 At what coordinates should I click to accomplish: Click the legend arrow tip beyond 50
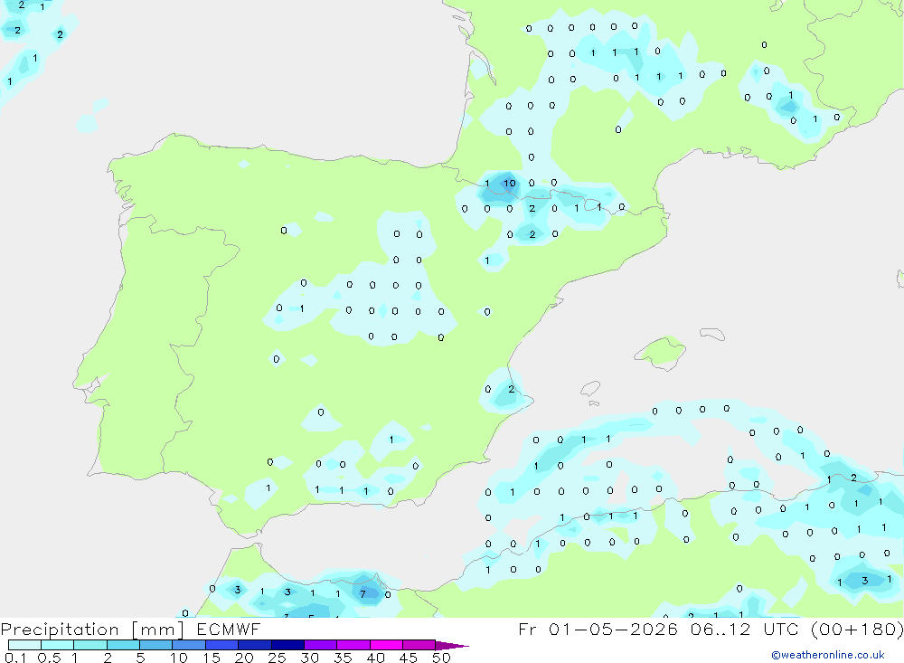[x=452, y=646]
